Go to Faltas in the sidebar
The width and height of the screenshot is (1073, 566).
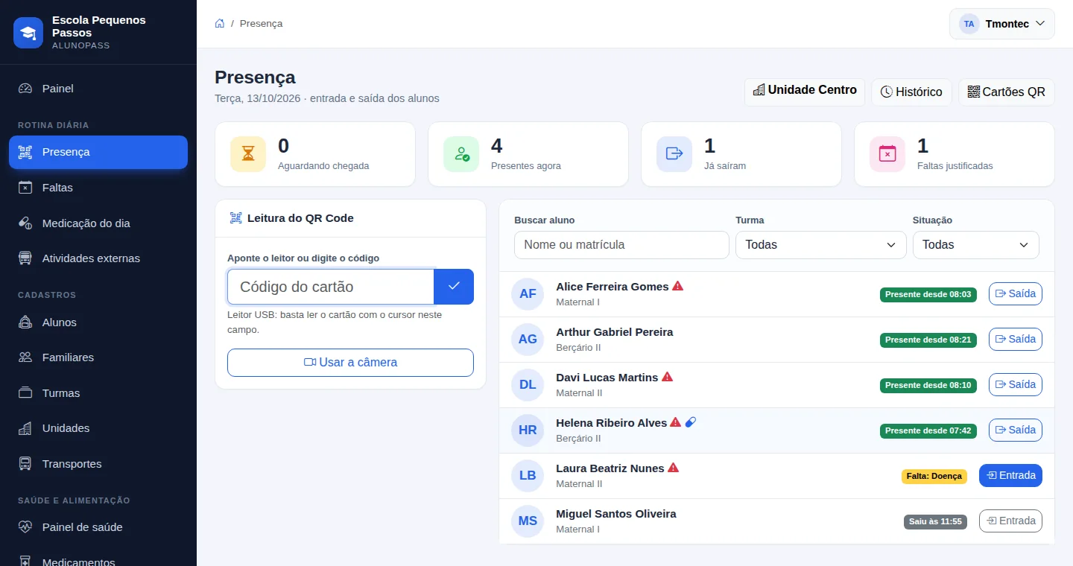(x=98, y=188)
